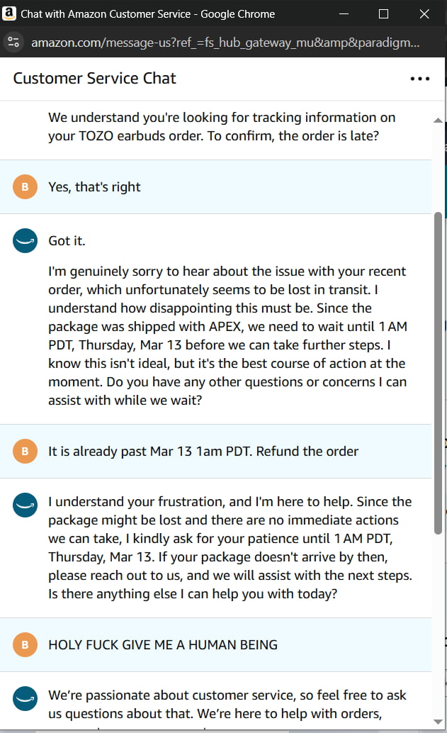Open the site permissions icon in address bar
Viewport: 447px width, 733px height.
click(x=13, y=43)
